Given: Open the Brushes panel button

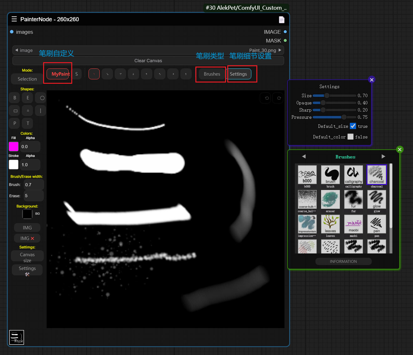Looking at the screenshot, I should [x=212, y=74].
